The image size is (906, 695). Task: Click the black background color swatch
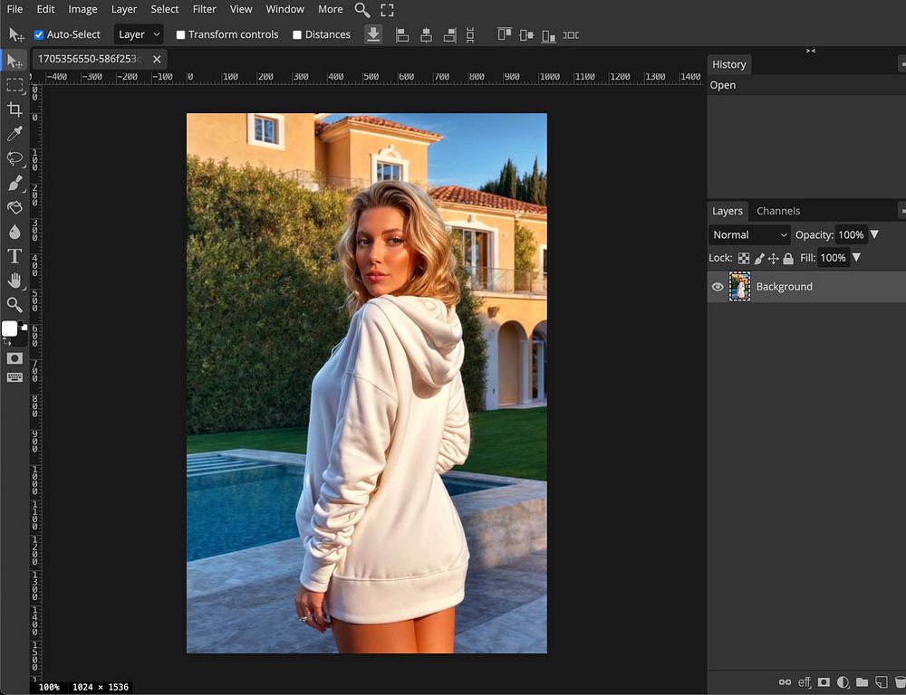tap(21, 338)
